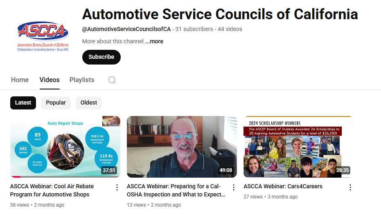The height and width of the screenshot is (214, 381).
Task: Switch to the Playlists tab
Action: (82, 80)
